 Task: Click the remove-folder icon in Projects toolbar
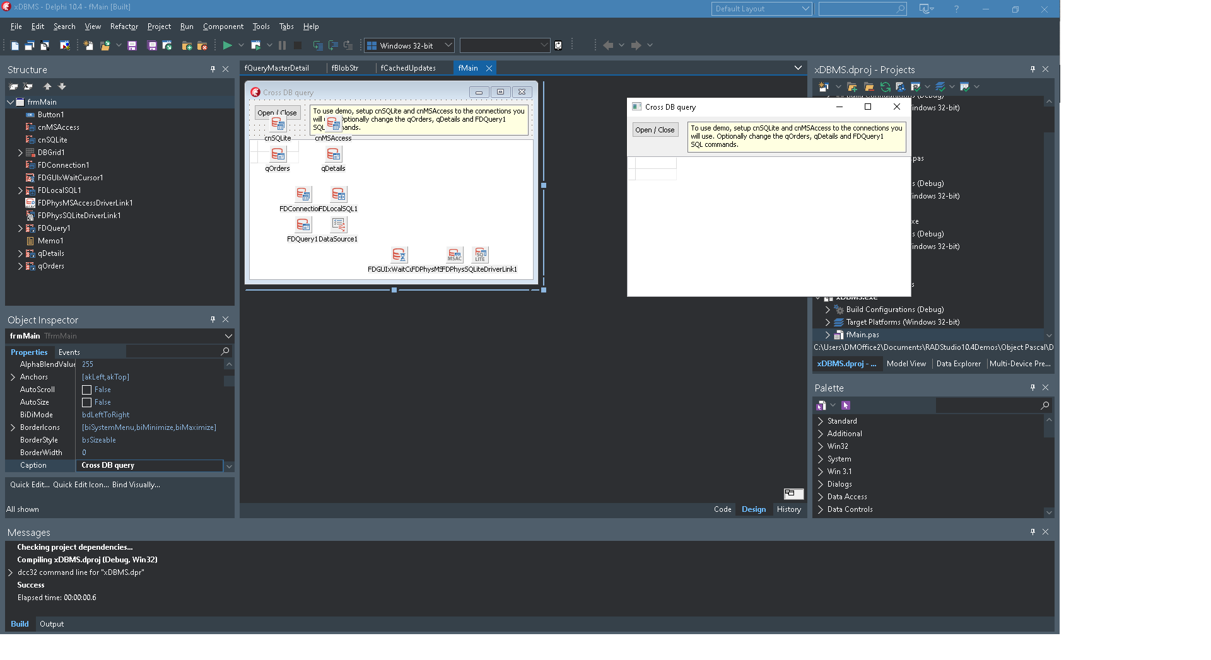[869, 87]
